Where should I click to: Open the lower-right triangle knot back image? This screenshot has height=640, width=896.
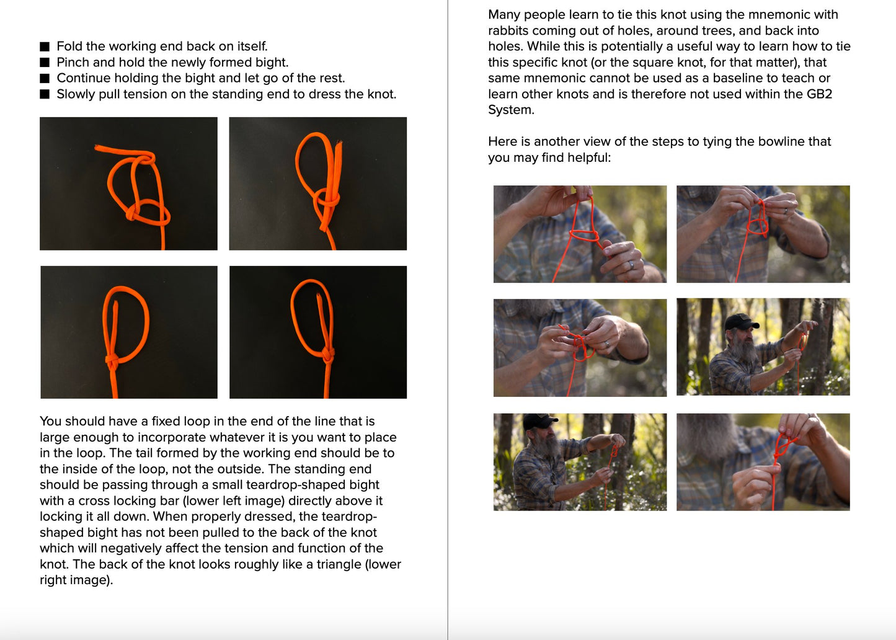click(x=318, y=332)
